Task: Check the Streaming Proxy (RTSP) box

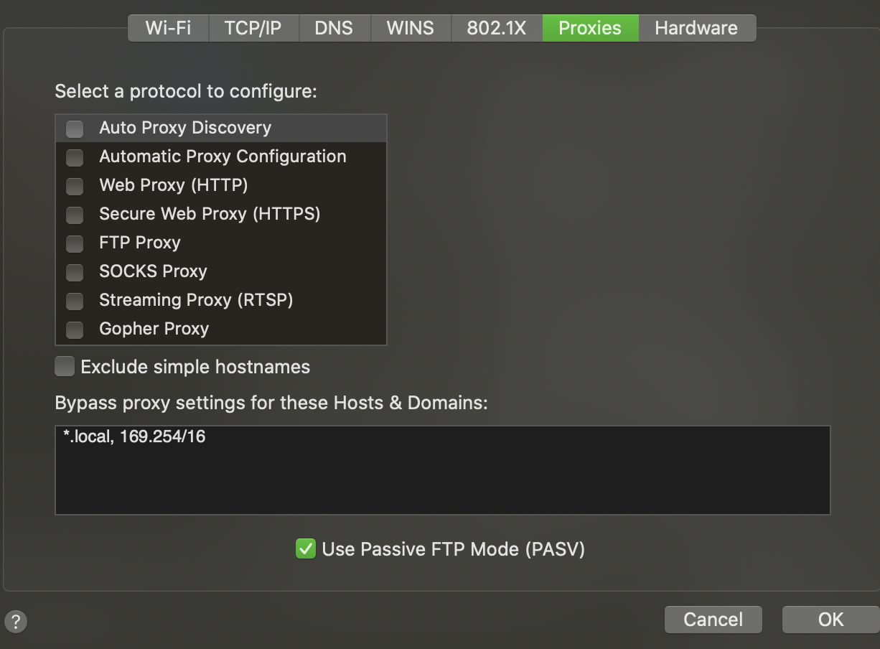Action: tap(75, 301)
